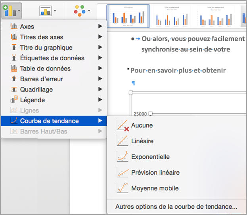247x215 pixels.
Task: Choose the Linéaire trendline option
Action: (x=176, y=141)
